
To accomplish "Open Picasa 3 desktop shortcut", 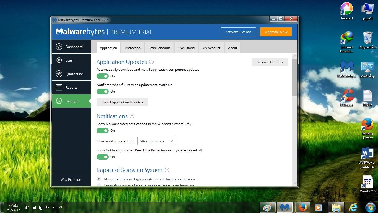I will pos(347,11).
